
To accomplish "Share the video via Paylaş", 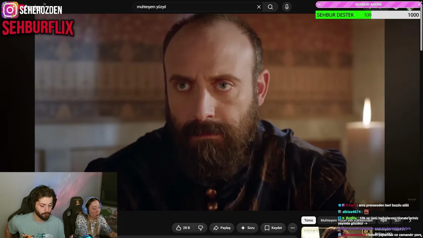I will [x=222, y=228].
